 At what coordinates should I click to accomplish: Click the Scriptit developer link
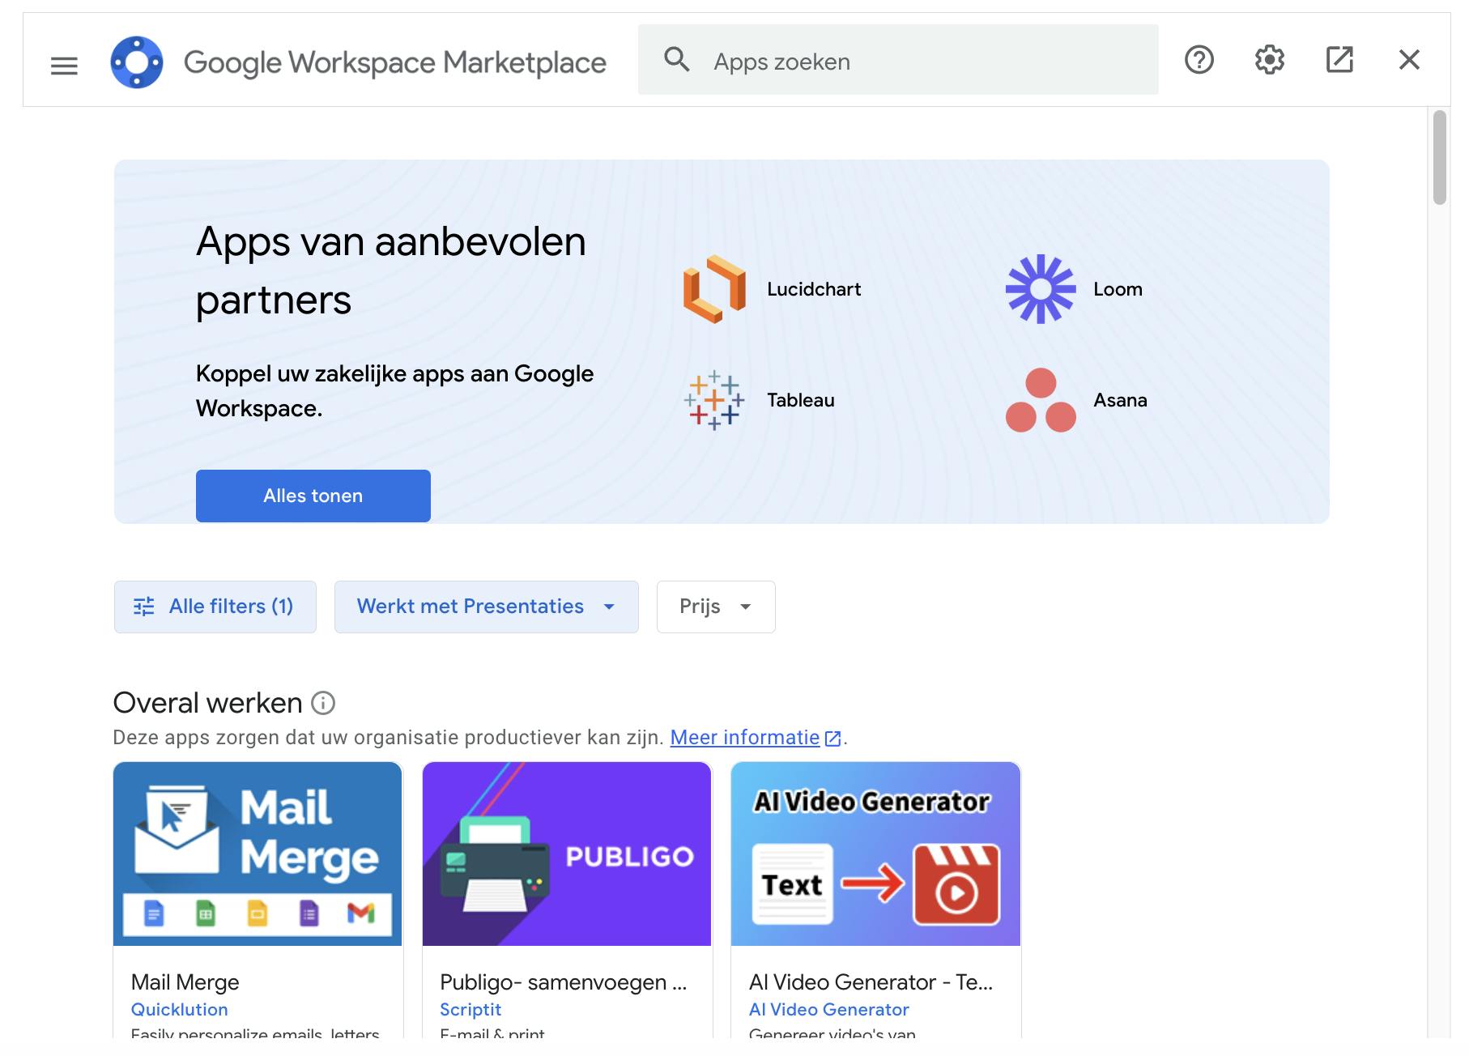click(471, 1010)
